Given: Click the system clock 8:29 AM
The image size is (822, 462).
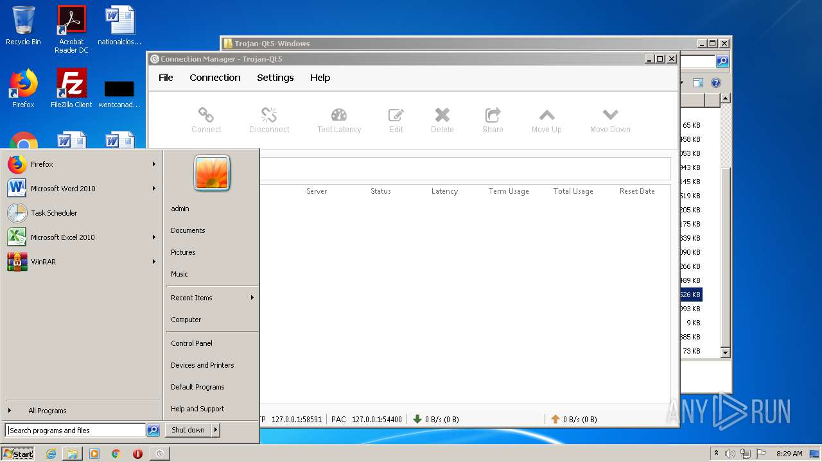Looking at the screenshot, I should [789, 454].
